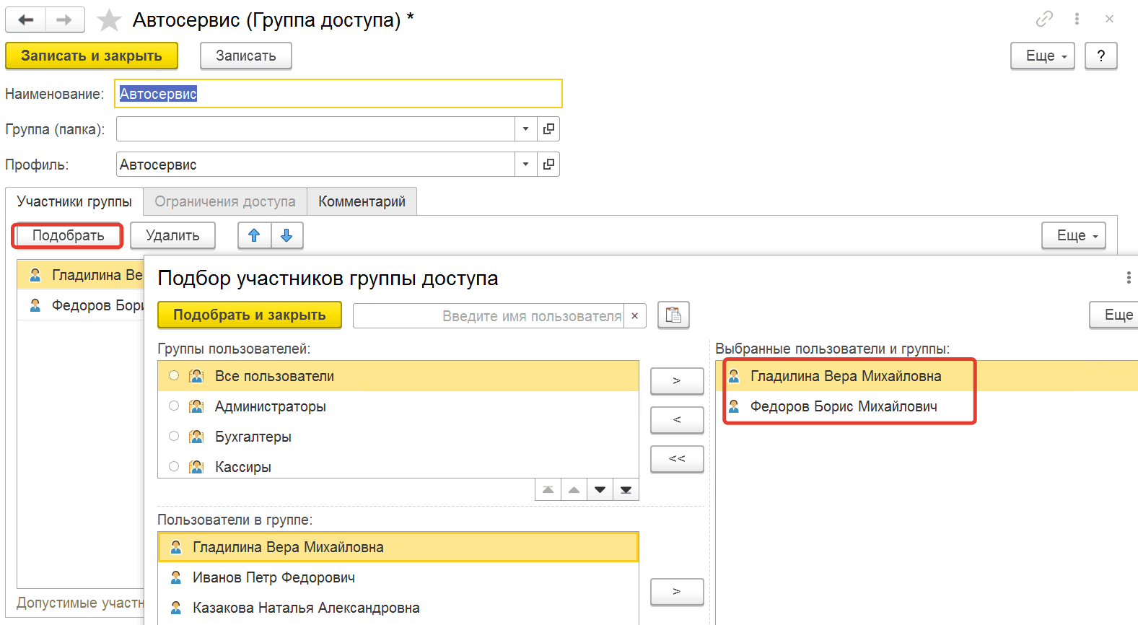This screenshot has height=625, width=1138.
Task: Select Иванов Петр Федорович in users list
Action: (398, 577)
